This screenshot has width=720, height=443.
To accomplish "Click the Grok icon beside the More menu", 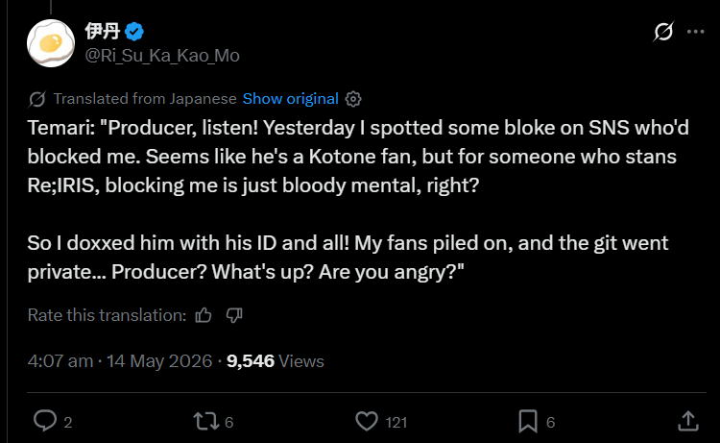I will (x=663, y=32).
